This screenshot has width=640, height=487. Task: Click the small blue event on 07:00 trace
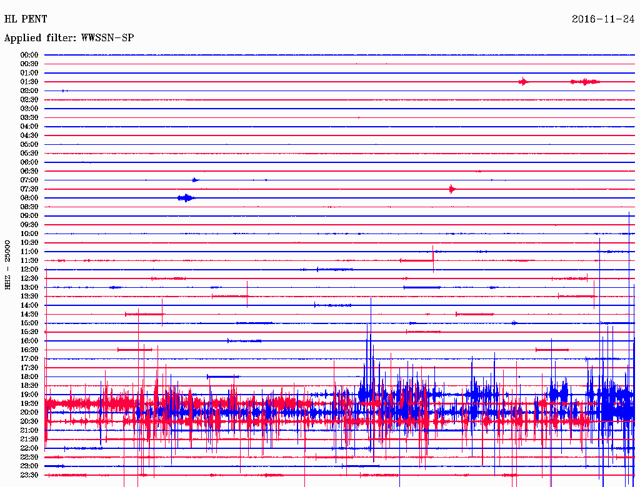[x=195, y=180]
